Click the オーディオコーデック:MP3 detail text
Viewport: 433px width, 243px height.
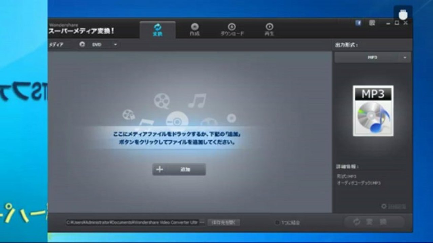[359, 183]
